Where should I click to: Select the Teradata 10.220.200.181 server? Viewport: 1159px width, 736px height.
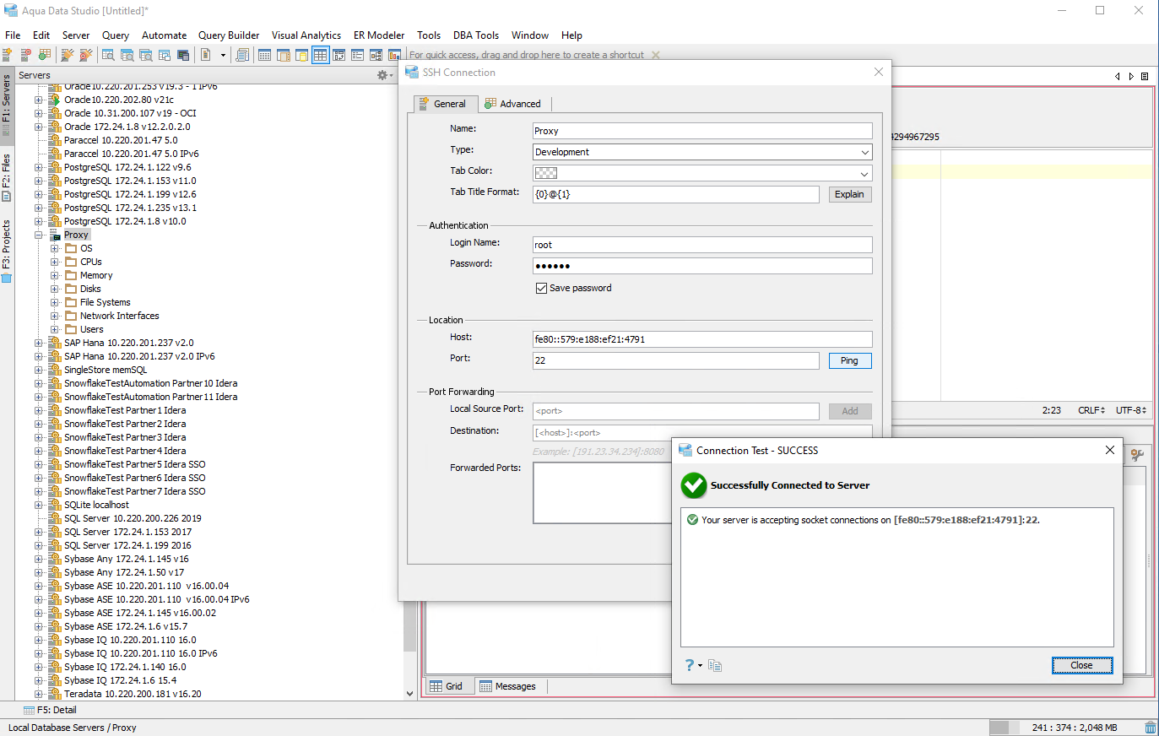pos(133,694)
